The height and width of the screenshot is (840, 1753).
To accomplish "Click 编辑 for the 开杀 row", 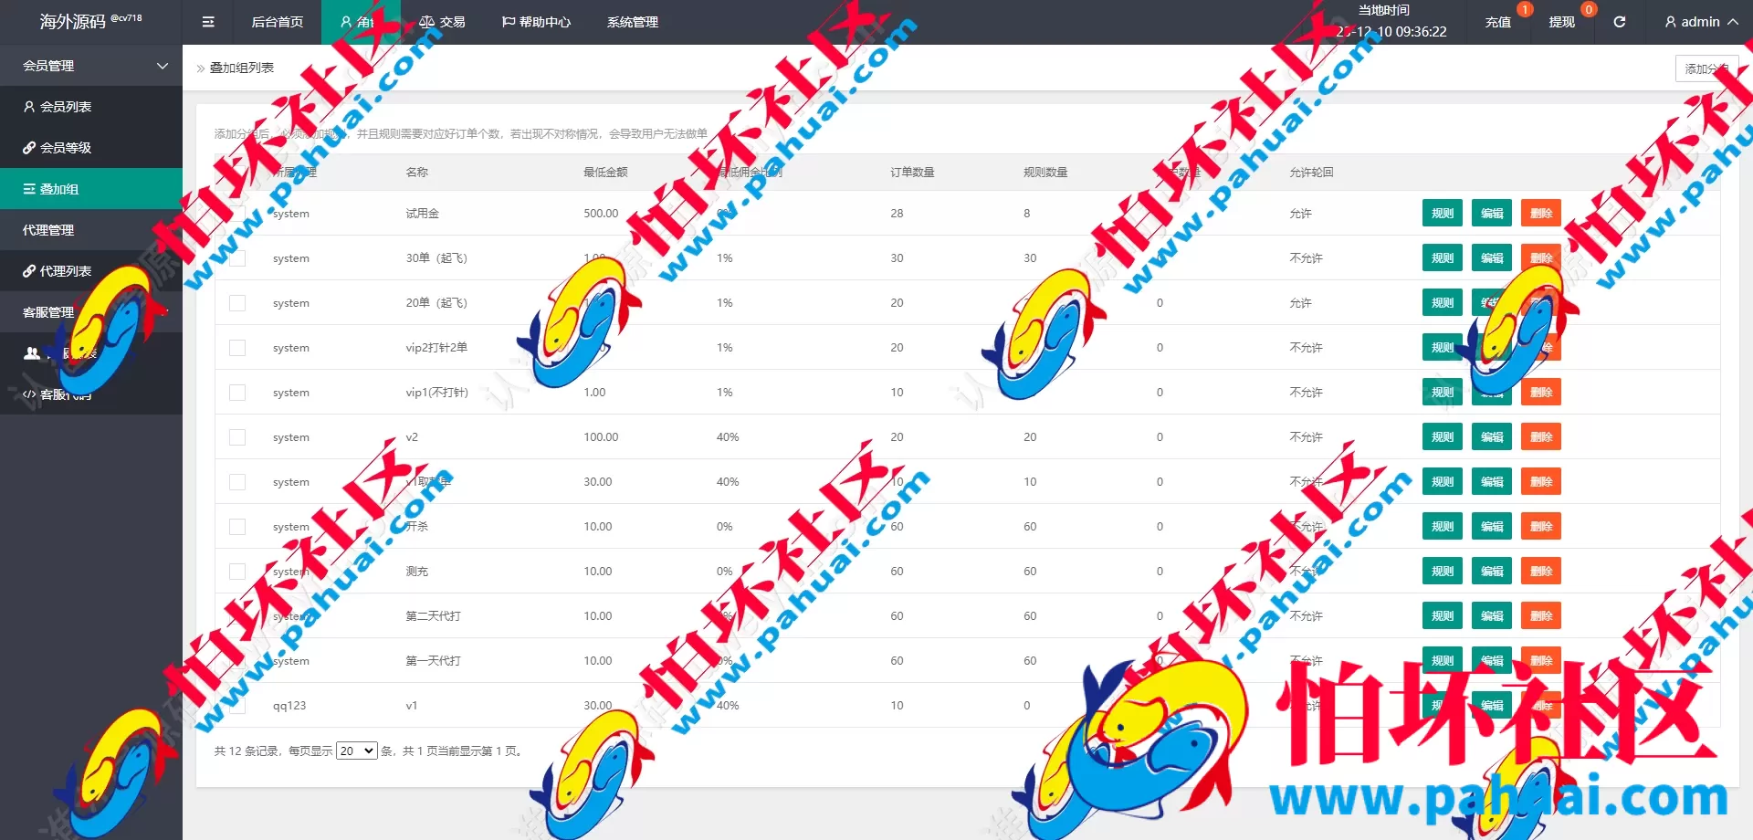I will click(1492, 527).
